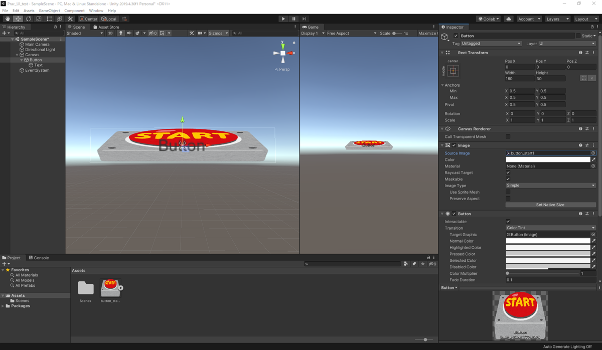
Task: Open Image Type dropdown
Action: point(550,186)
